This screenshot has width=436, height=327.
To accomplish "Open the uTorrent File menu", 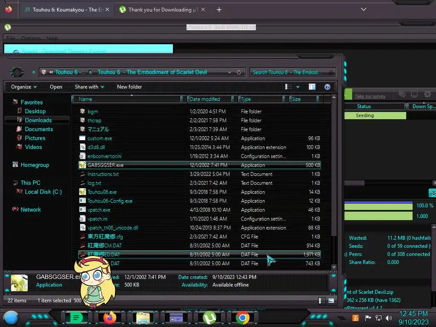I will pyautogui.click(x=11, y=38).
